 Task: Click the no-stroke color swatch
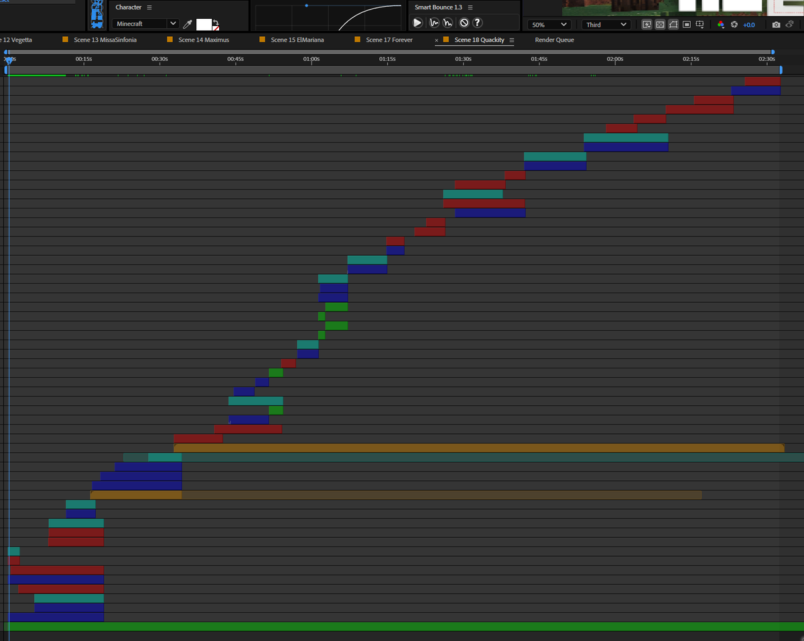point(216,28)
